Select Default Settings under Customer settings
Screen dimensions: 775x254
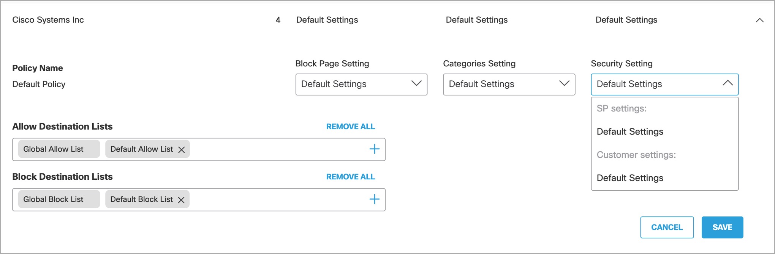click(629, 178)
